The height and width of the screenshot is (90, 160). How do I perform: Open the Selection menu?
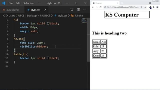(29, 3)
